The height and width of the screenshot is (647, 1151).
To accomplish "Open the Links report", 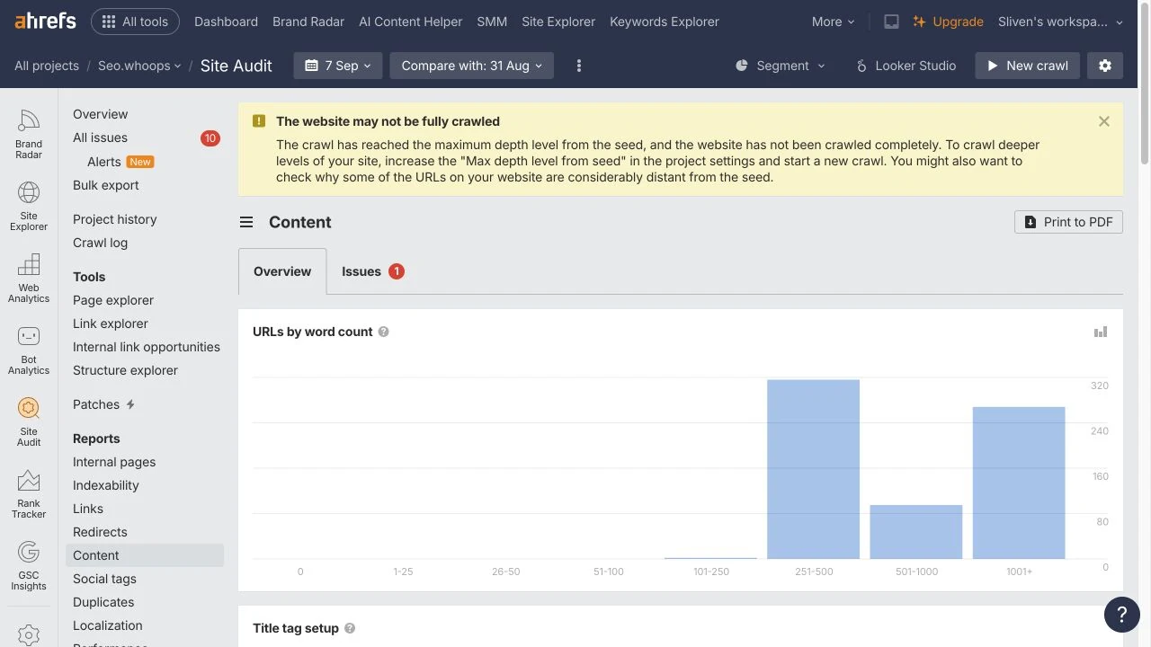I will (x=88, y=509).
